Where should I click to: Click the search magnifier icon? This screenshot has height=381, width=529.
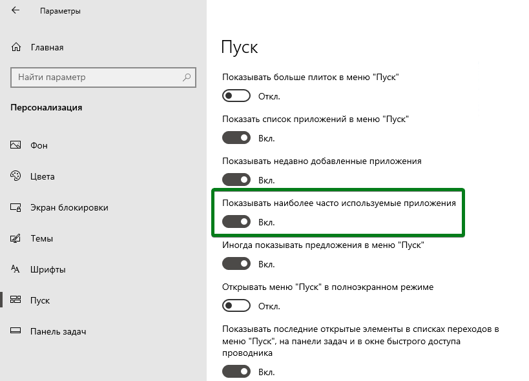187,77
